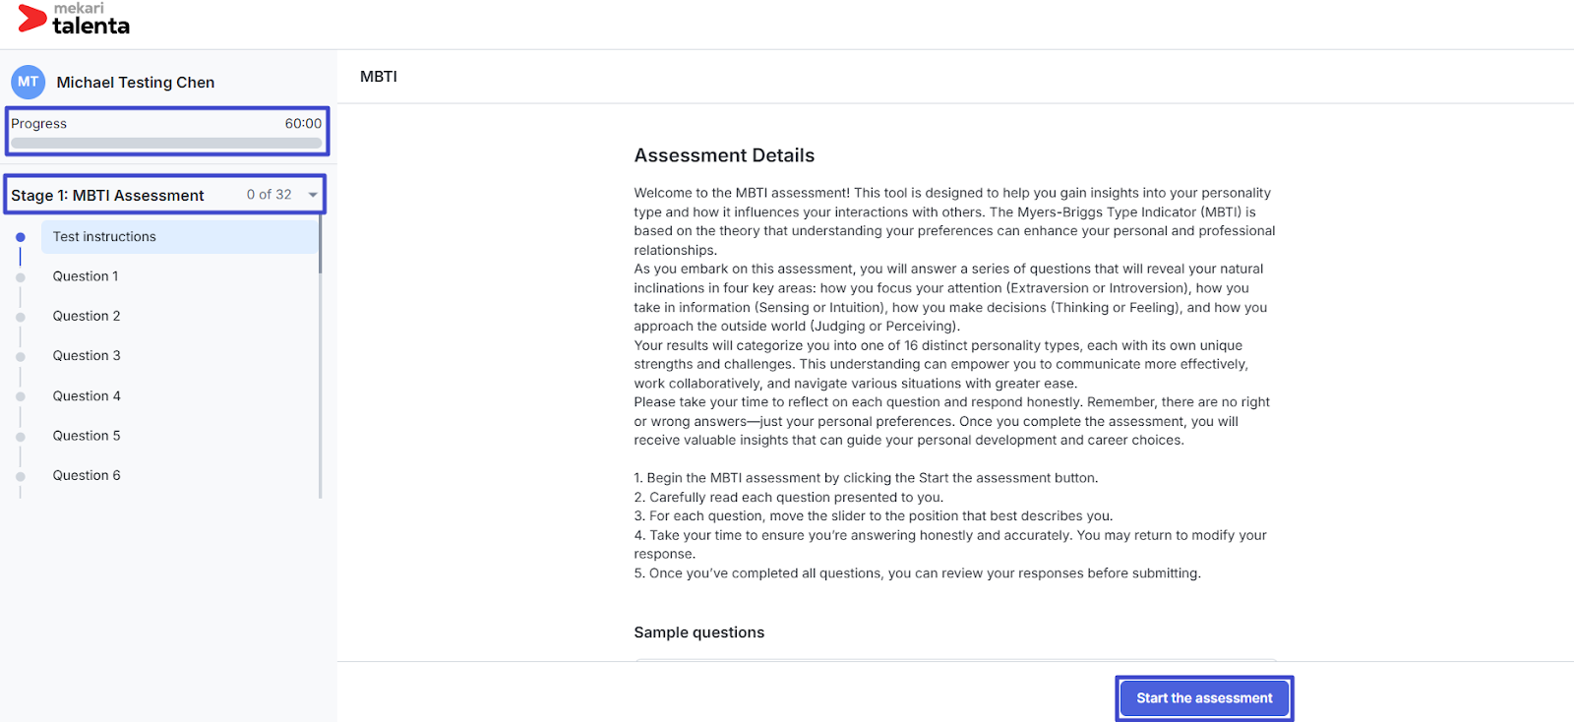Screen dimensions: 1574x722
Task: Expand Stage 1: MBTI Assessment section
Action: click(107, 195)
